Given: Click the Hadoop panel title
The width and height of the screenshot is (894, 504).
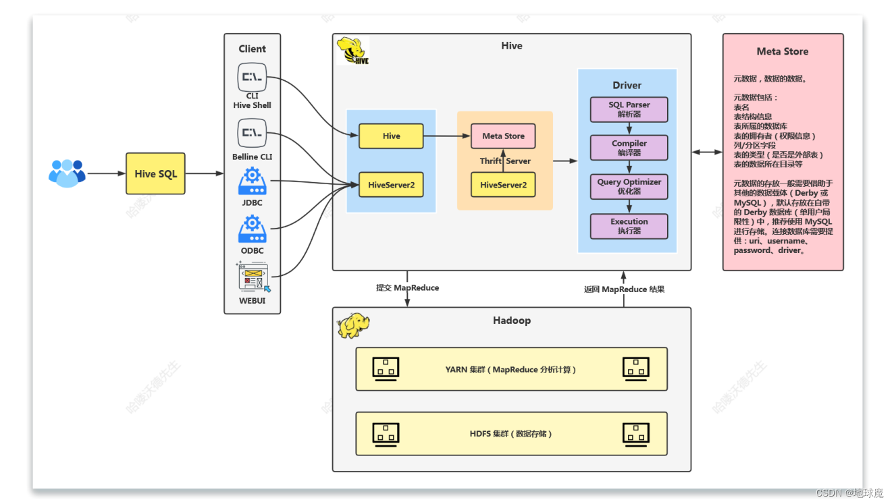Looking at the screenshot, I should [512, 320].
